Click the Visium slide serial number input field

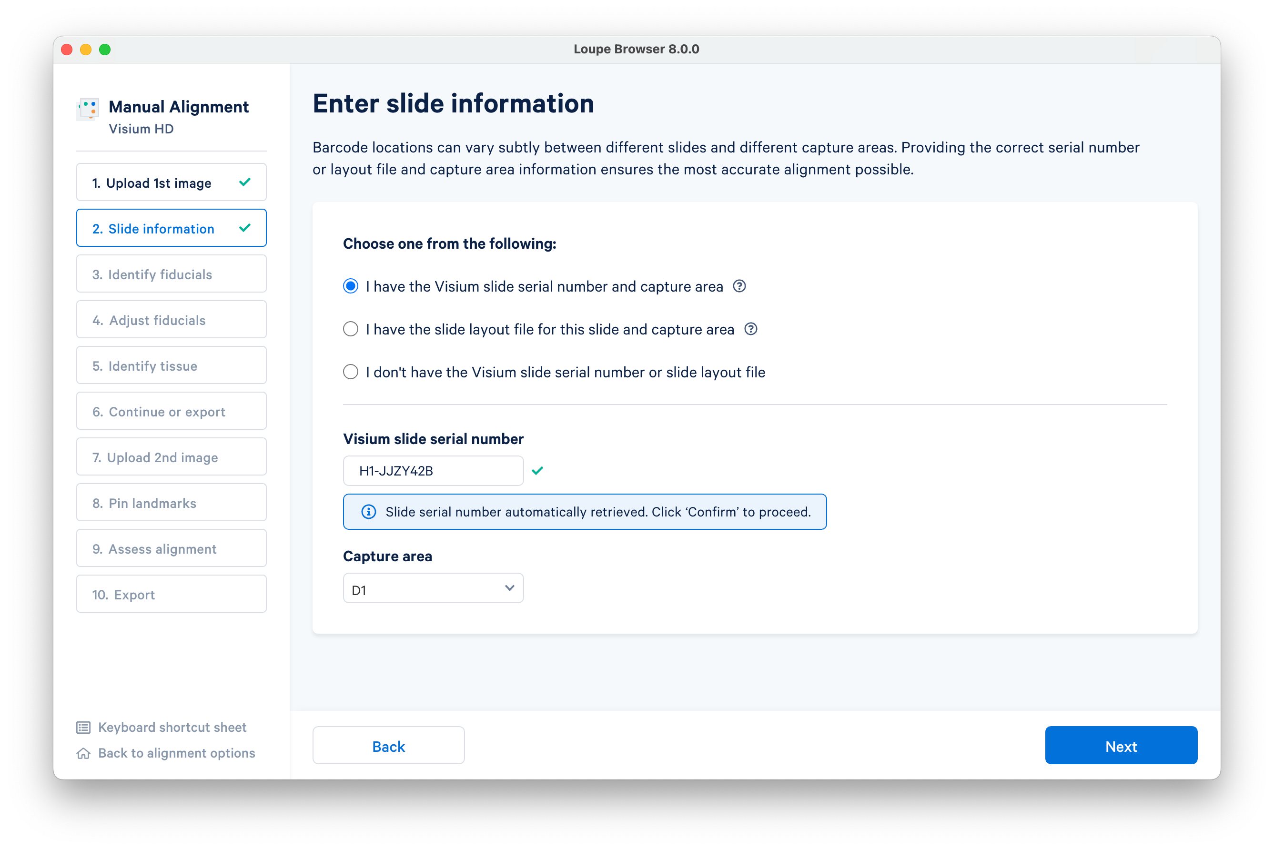coord(433,471)
